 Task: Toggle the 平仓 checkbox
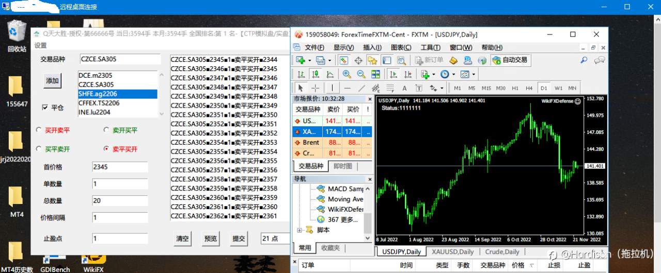(x=45, y=108)
